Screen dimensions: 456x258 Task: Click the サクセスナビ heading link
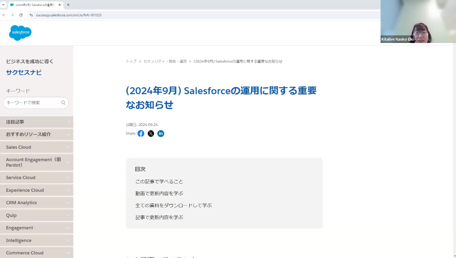coord(24,73)
